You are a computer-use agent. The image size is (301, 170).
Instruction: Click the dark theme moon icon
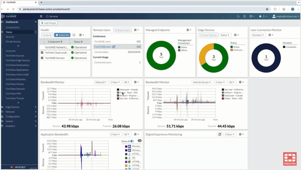click(245, 16)
